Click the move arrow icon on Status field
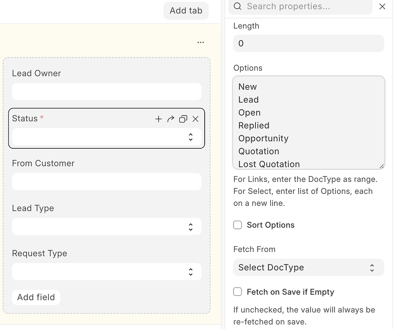394x329 pixels. (x=170, y=119)
